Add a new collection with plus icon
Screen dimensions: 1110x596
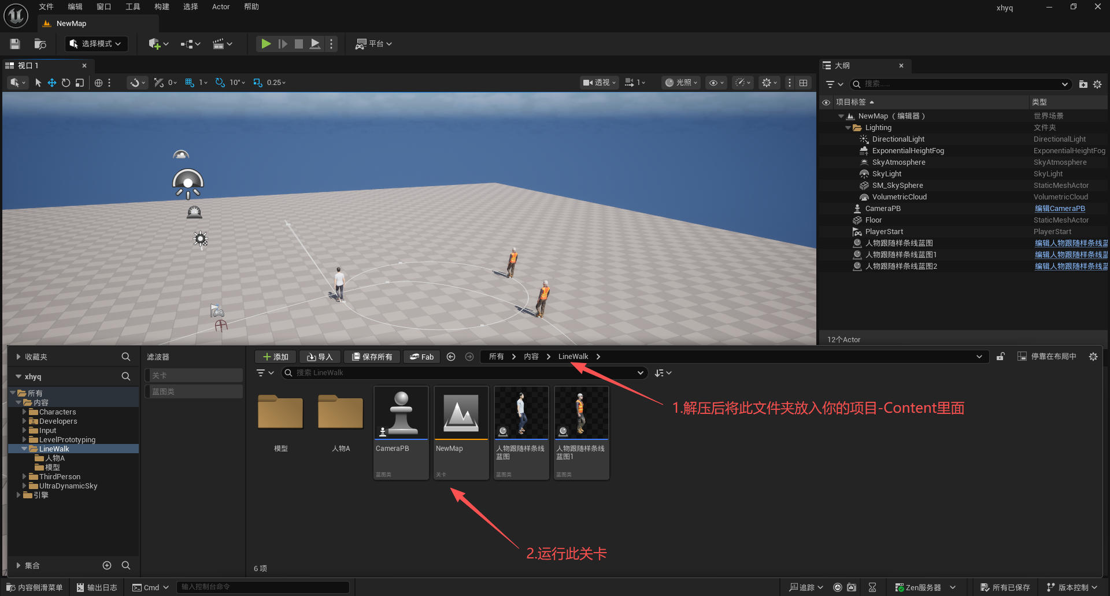tap(107, 565)
